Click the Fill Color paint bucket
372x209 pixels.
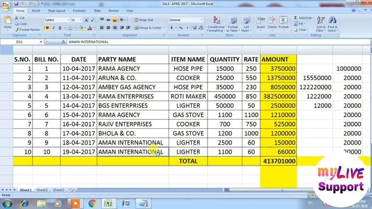click(81, 28)
